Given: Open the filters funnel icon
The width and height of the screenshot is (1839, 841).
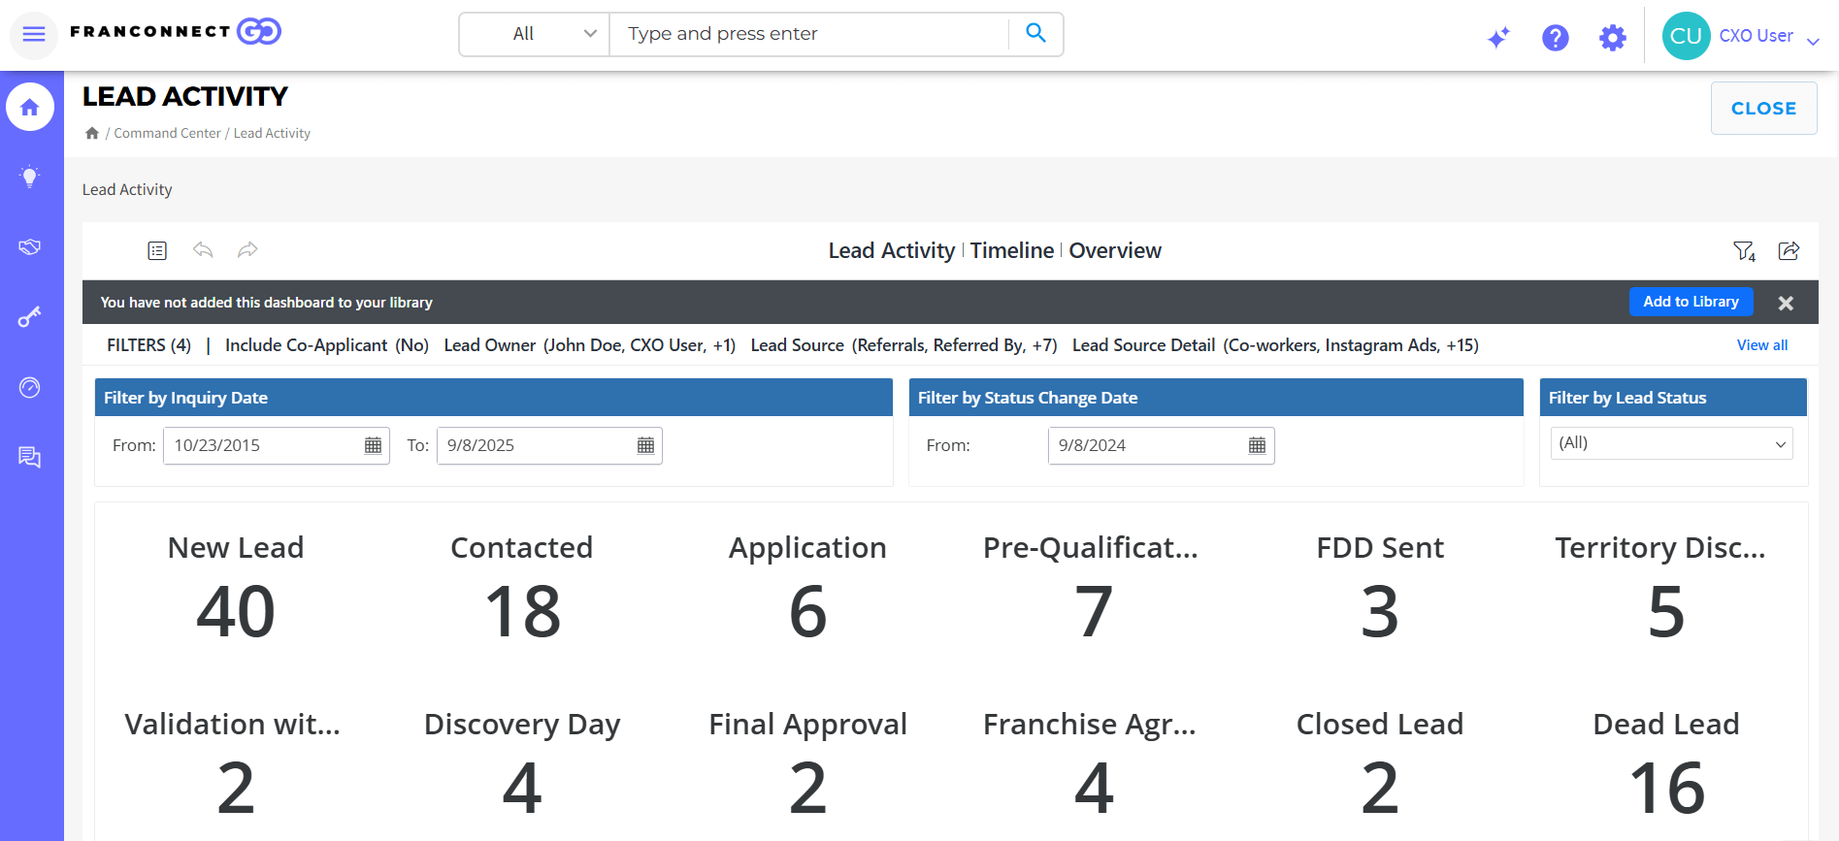Looking at the screenshot, I should point(1744,251).
